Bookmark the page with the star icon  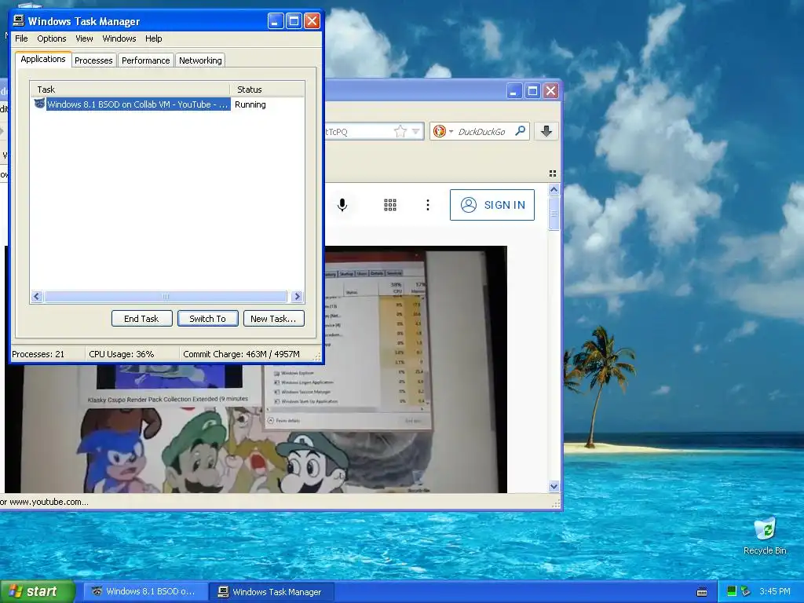point(400,131)
